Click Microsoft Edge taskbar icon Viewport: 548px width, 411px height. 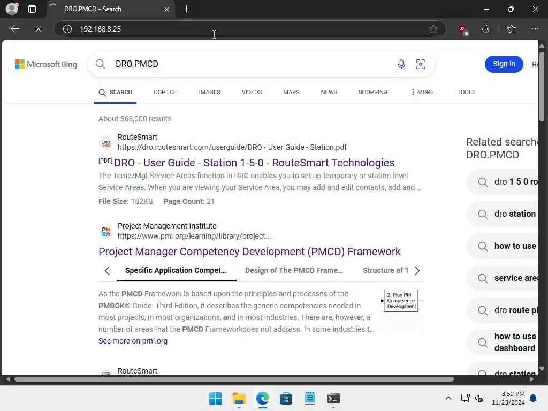[x=262, y=398]
